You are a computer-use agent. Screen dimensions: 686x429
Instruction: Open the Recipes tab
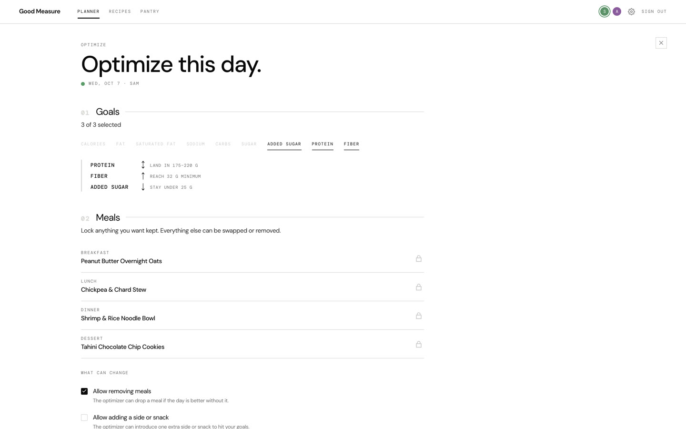[x=120, y=11]
